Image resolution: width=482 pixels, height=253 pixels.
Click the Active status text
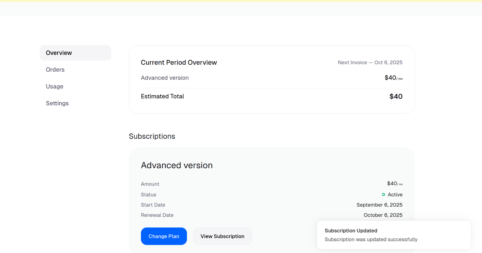tap(395, 195)
